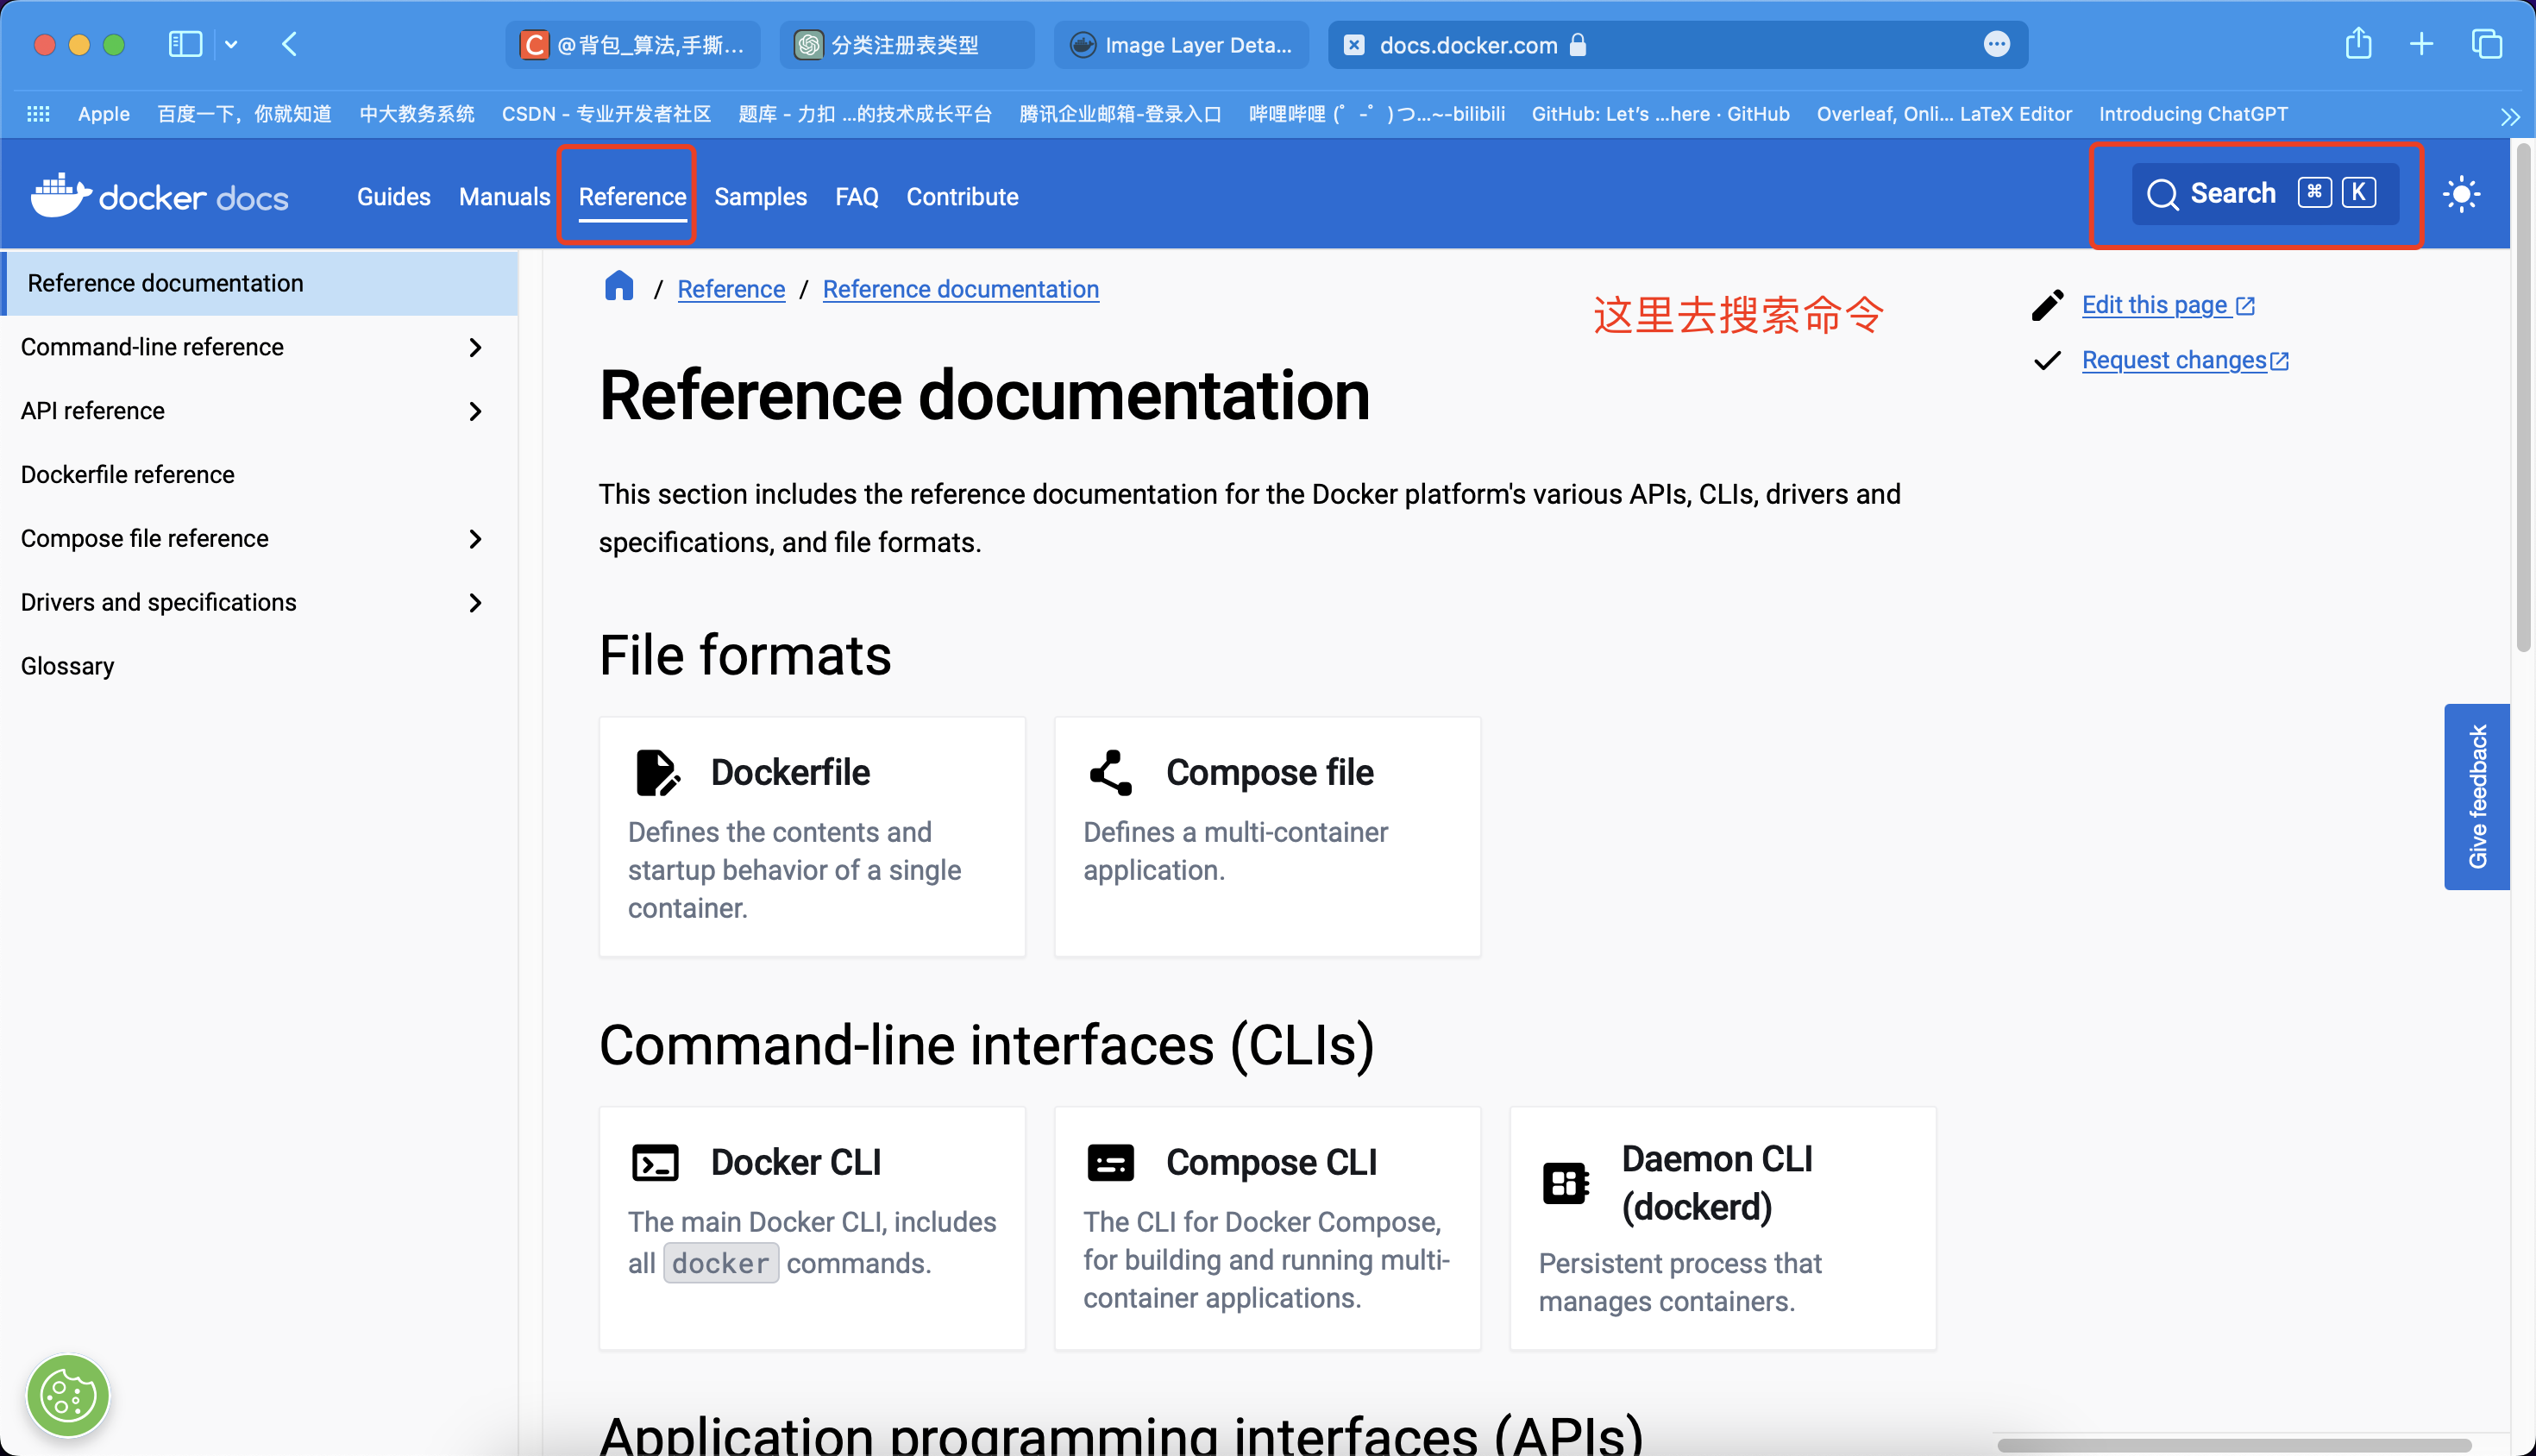Open Docker CLI reference card
This screenshot has width=2536, height=1456.
tap(811, 1228)
